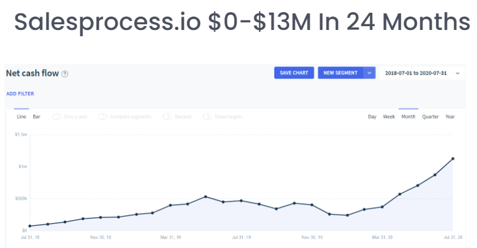The height and width of the screenshot is (248, 477).
Task: Select the Year interval
Action: click(450, 117)
